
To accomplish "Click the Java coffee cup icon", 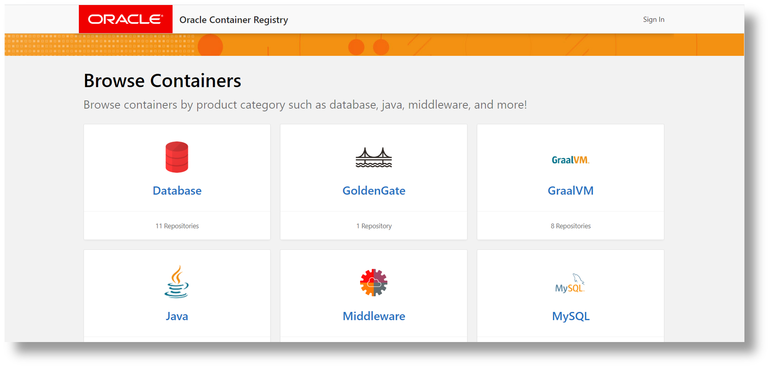I will pyautogui.click(x=177, y=282).
